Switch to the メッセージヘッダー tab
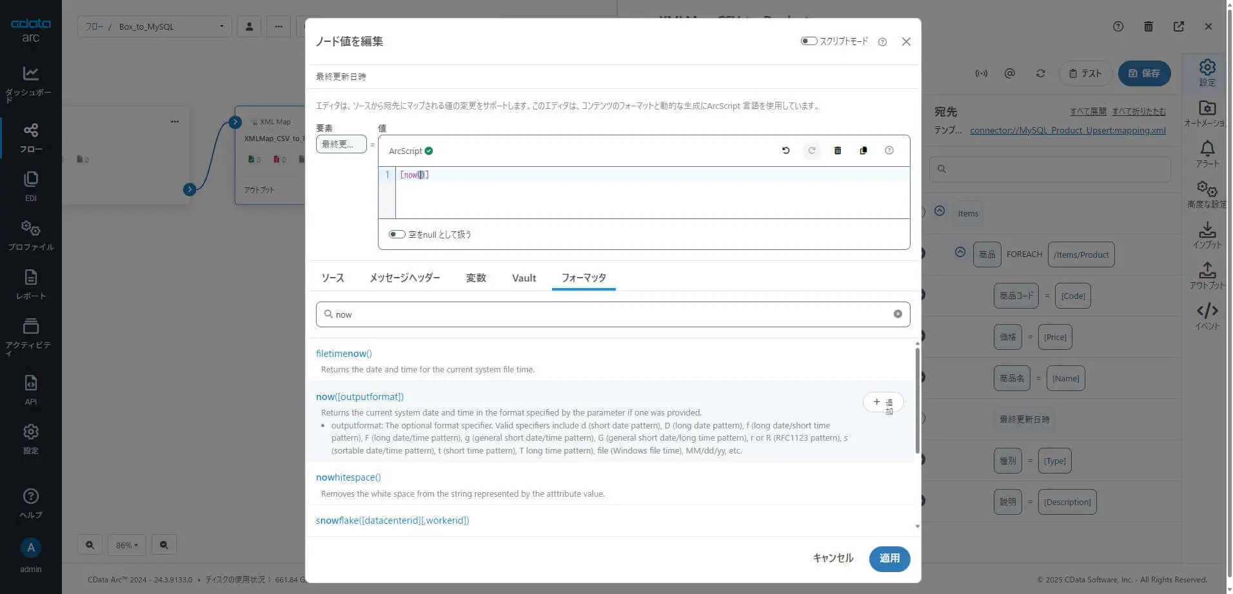Screen dimensions: 1233x594 point(405,278)
